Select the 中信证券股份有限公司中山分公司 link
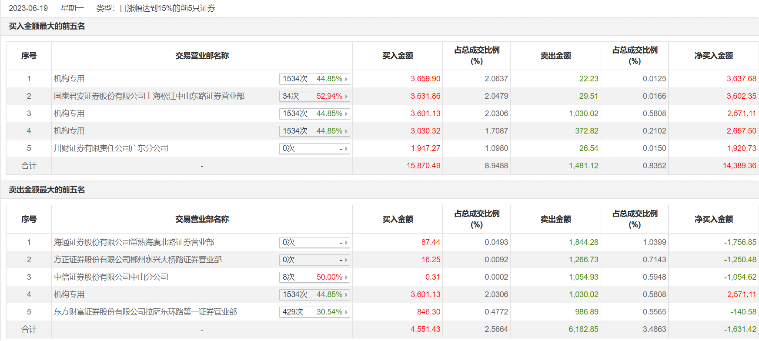 click(111, 277)
